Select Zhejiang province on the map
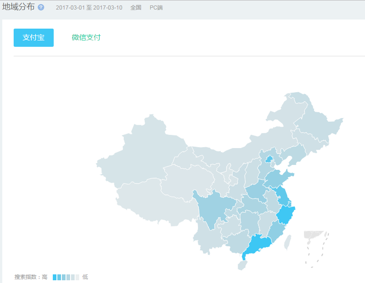 [286, 215]
